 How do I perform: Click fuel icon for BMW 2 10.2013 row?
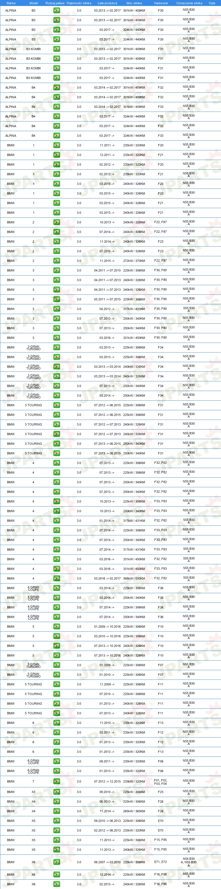[57, 222]
